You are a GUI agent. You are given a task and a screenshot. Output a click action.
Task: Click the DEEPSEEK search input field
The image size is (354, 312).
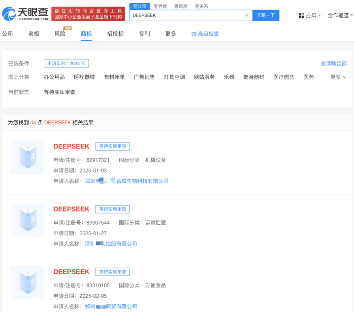click(187, 15)
